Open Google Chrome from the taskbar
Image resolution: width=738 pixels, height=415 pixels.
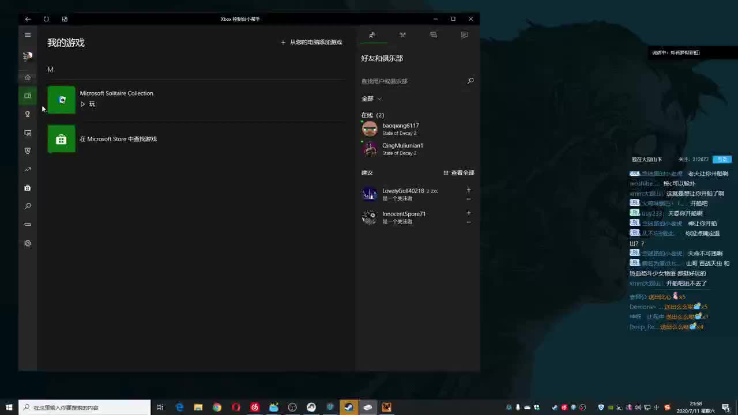[x=217, y=408]
